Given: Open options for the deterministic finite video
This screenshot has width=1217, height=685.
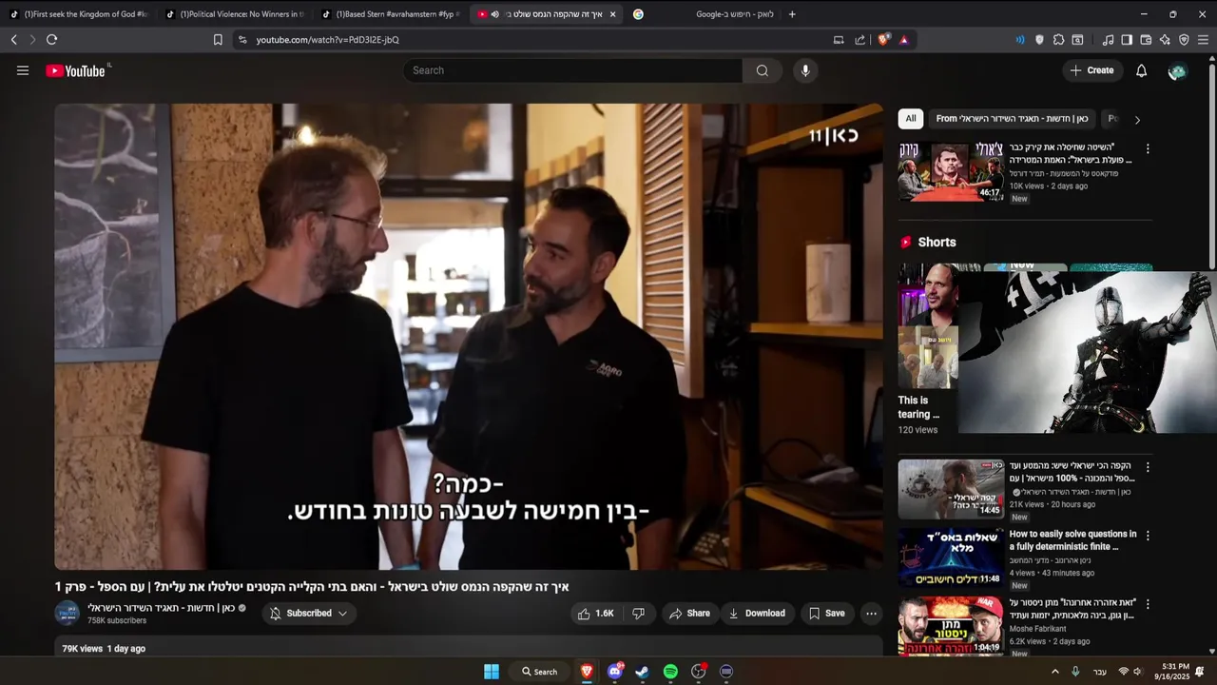Looking at the screenshot, I should 1148,536.
